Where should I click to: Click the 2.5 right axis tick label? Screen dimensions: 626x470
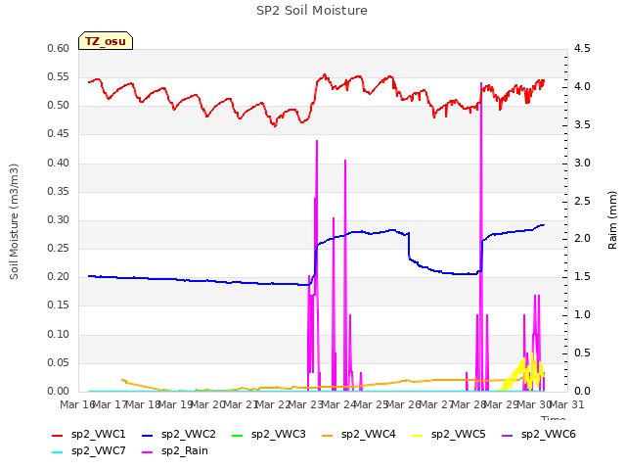582,201
